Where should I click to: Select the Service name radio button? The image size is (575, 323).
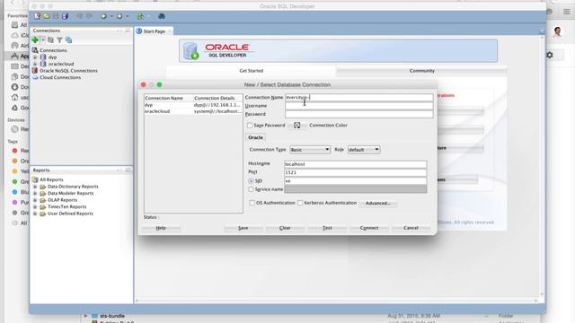tap(251, 189)
